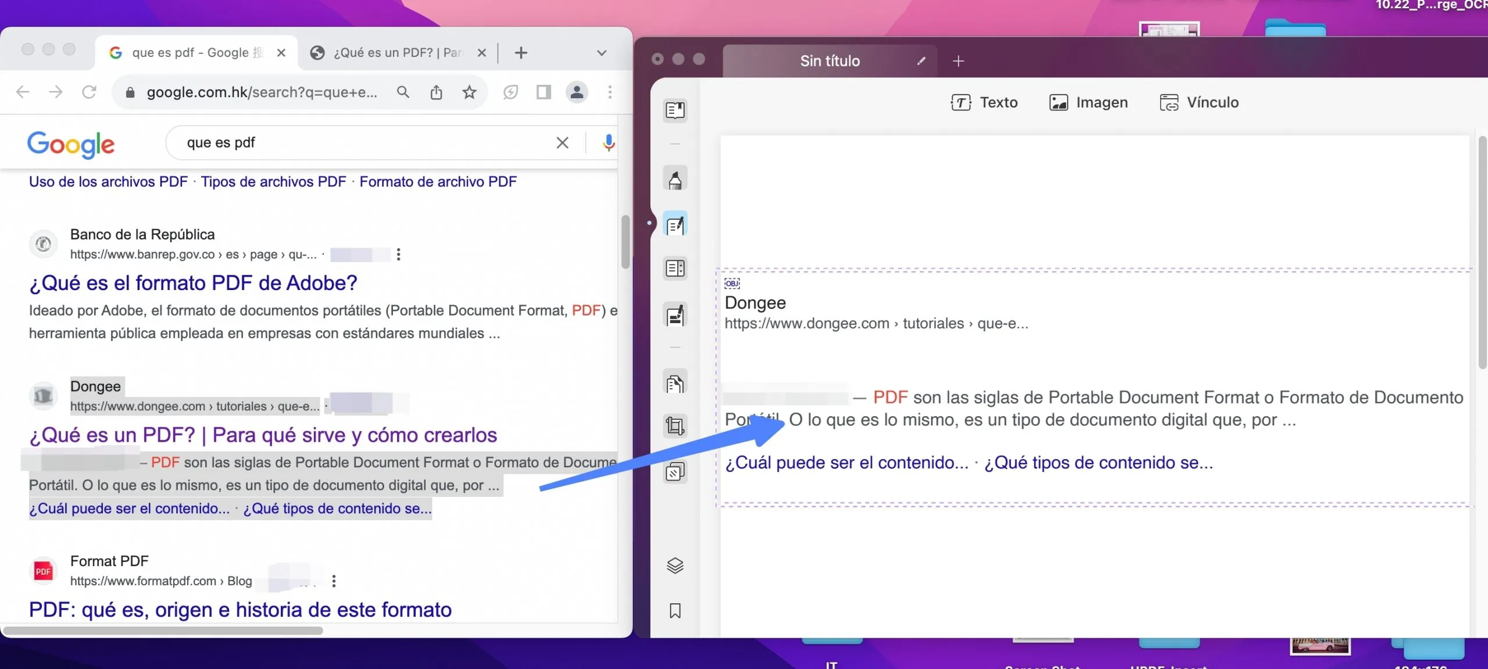
Task: Start Google voice search microphone
Action: (608, 142)
